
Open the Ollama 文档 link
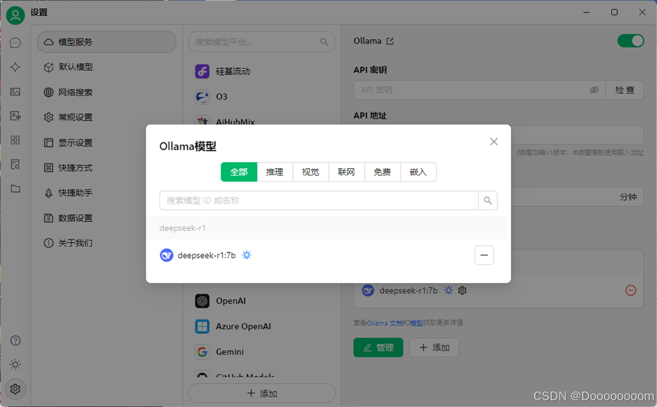[385, 323]
